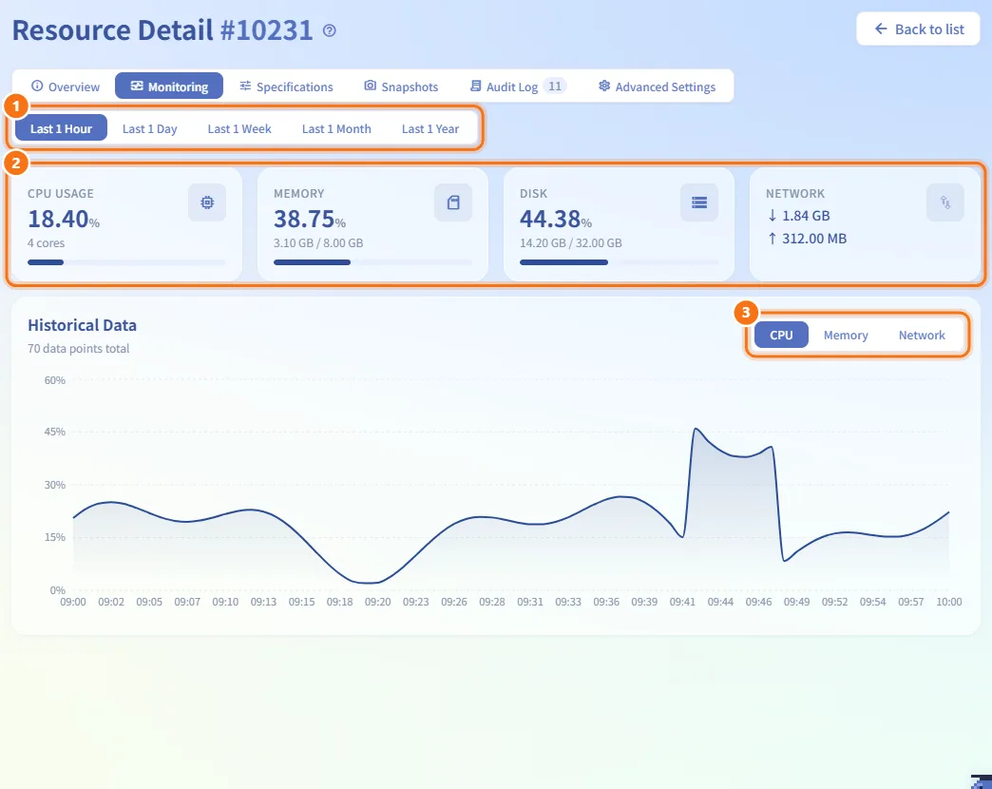Click the back arrow icon in Back to list
992x789 pixels.
click(x=881, y=29)
